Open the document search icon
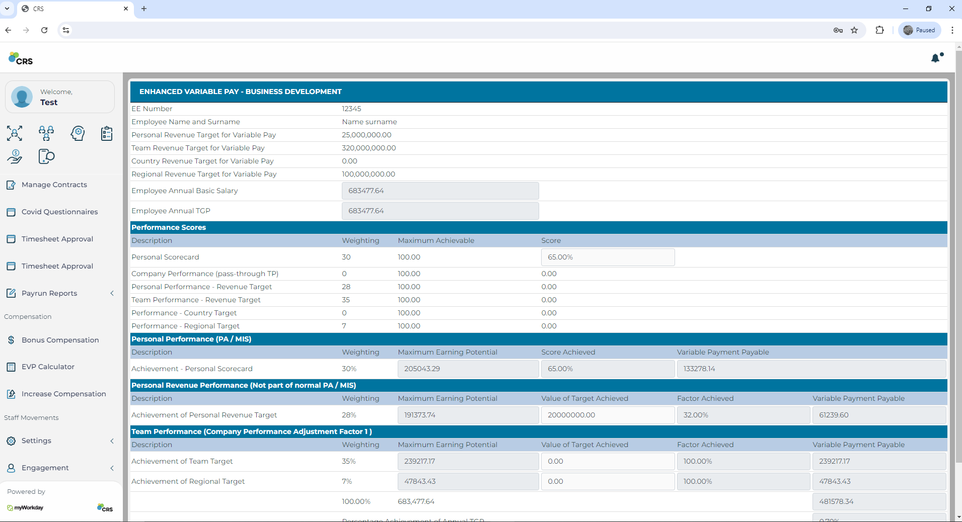Screen dimensions: 962x522 click(x=46, y=156)
